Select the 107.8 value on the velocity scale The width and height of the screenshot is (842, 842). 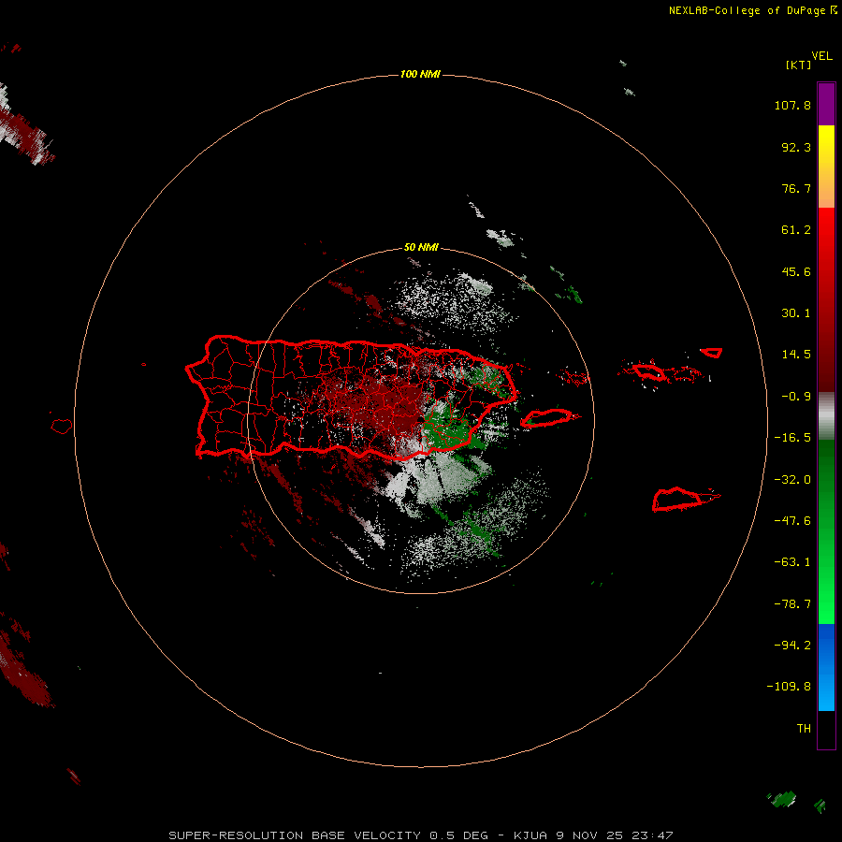tap(792, 105)
